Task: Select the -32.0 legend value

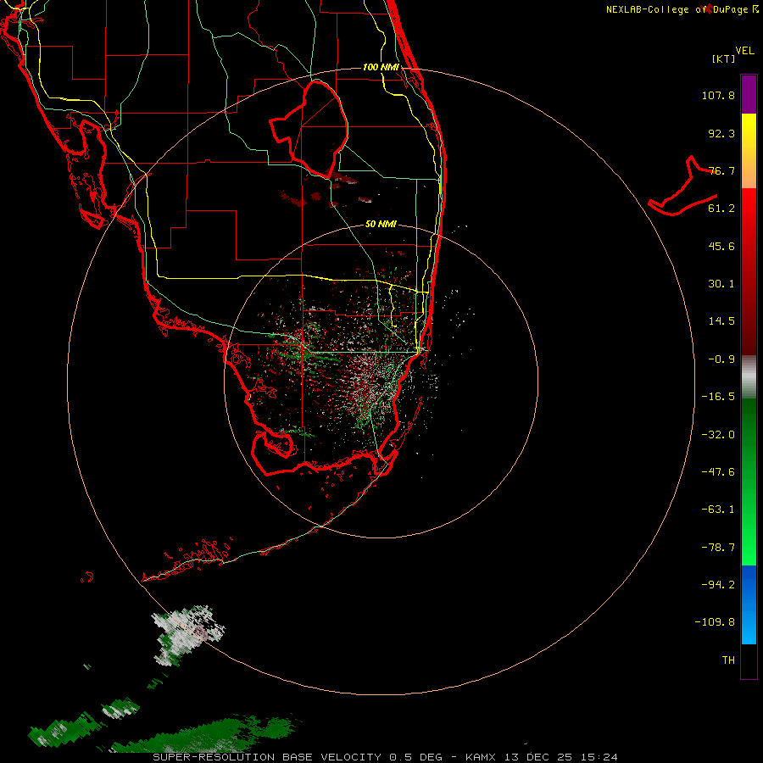Action: 718,435
